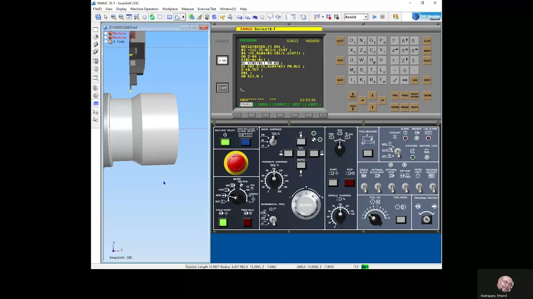Click the PROG key on keypad
This screenshot has height=299, width=533.
tap(405, 96)
